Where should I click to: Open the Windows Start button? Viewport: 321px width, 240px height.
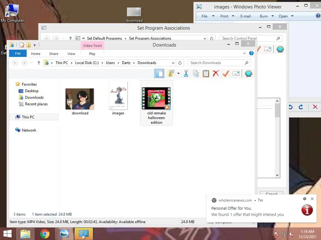pos(8,234)
